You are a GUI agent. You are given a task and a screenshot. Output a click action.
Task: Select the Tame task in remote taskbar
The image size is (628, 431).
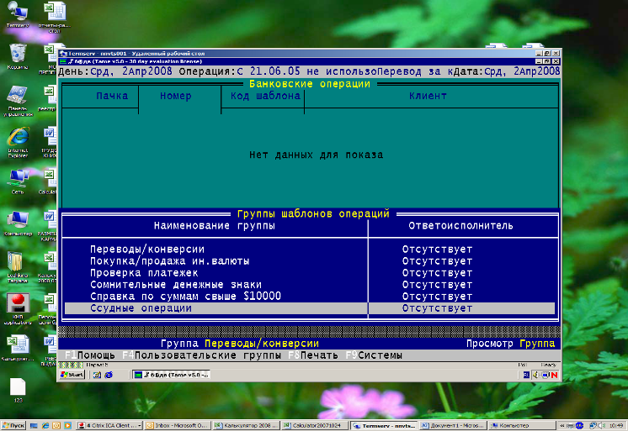172,375
